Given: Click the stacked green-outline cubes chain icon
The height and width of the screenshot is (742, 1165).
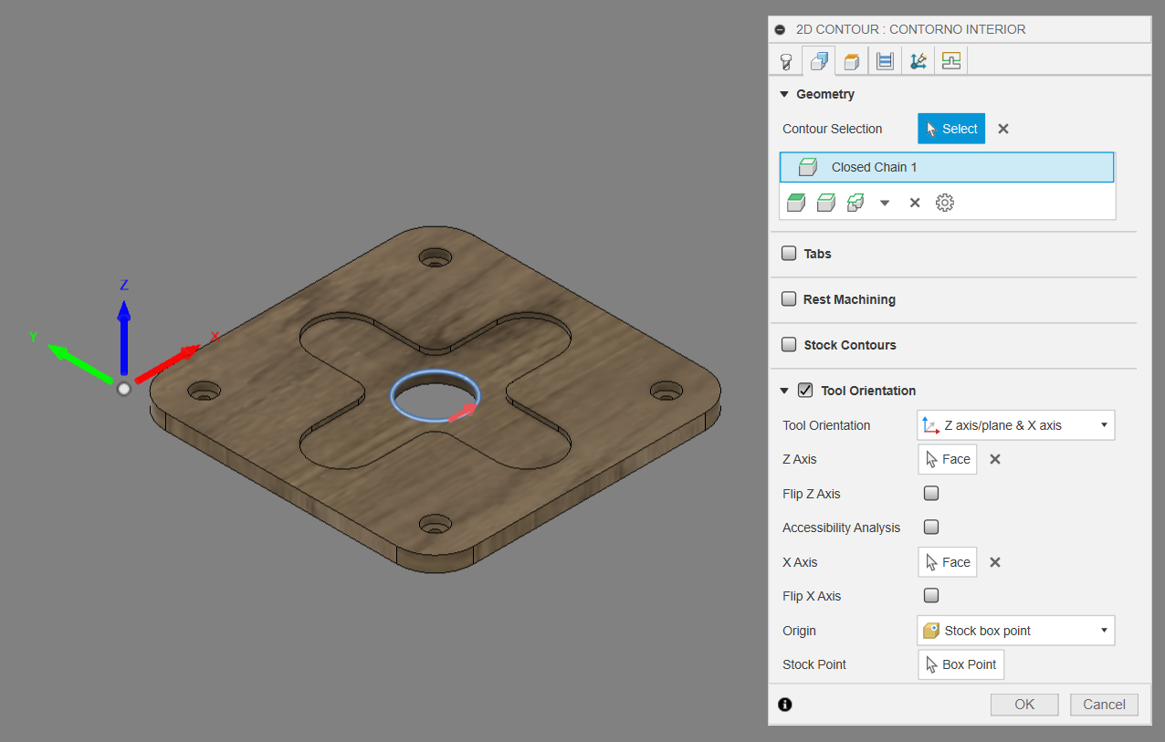Looking at the screenshot, I should point(855,203).
